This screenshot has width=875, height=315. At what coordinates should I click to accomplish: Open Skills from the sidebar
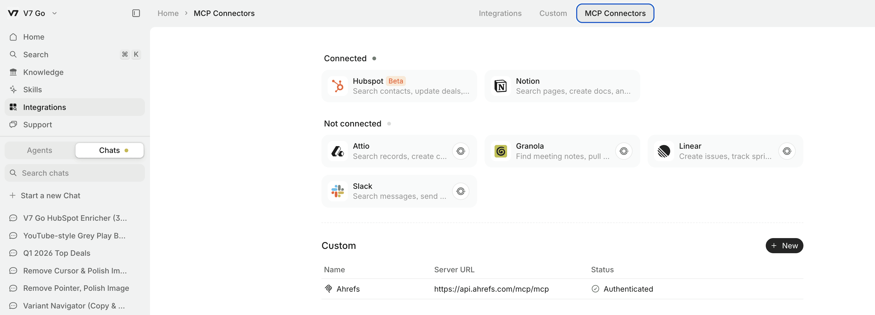(x=32, y=89)
